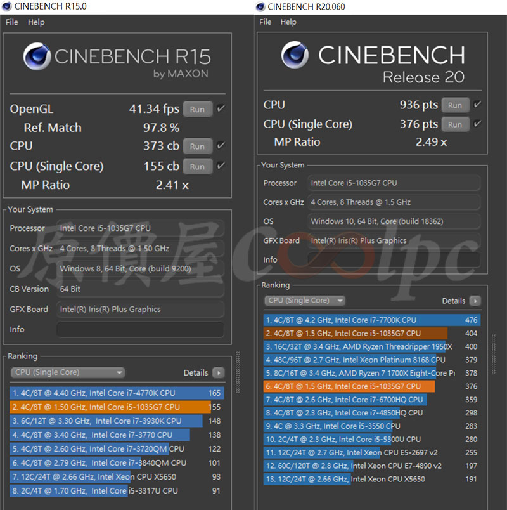
Task: Uncheck the CPU (Single Core) checkbox in R15
Action: click(221, 166)
